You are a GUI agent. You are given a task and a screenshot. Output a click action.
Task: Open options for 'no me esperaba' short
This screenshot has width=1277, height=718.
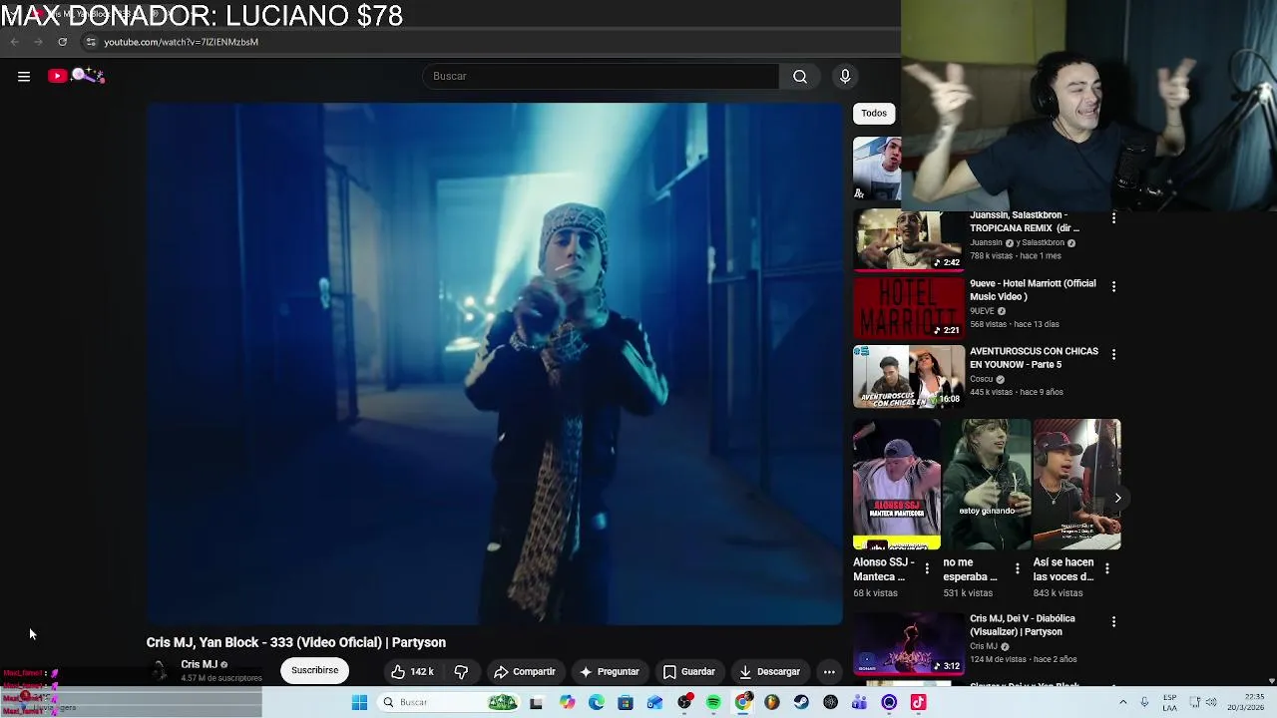click(1017, 568)
